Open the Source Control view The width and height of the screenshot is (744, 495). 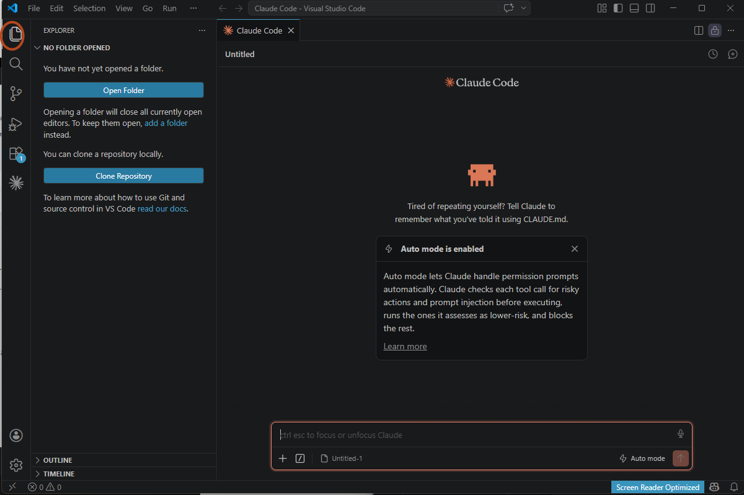tap(15, 94)
